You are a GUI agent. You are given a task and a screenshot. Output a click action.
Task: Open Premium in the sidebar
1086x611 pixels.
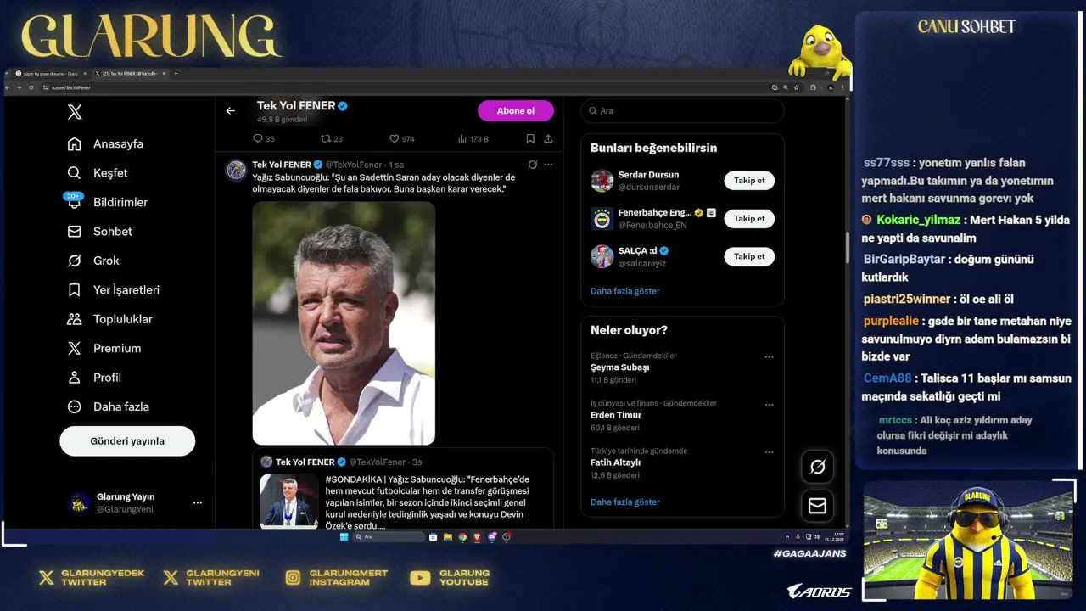pos(104,349)
